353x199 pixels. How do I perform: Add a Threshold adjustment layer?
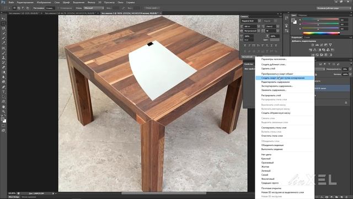click(x=322, y=55)
